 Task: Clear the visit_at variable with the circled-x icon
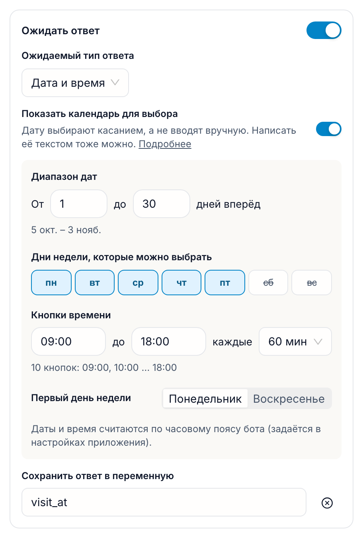327,503
